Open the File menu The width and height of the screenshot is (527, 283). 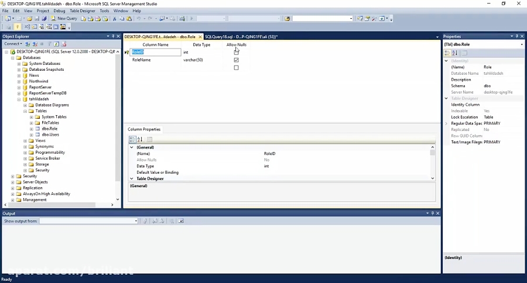[x=5, y=11]
